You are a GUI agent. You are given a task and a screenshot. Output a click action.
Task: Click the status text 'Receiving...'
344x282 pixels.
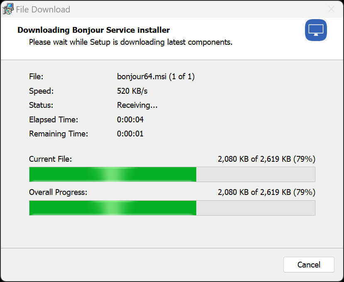coord(137,105)
